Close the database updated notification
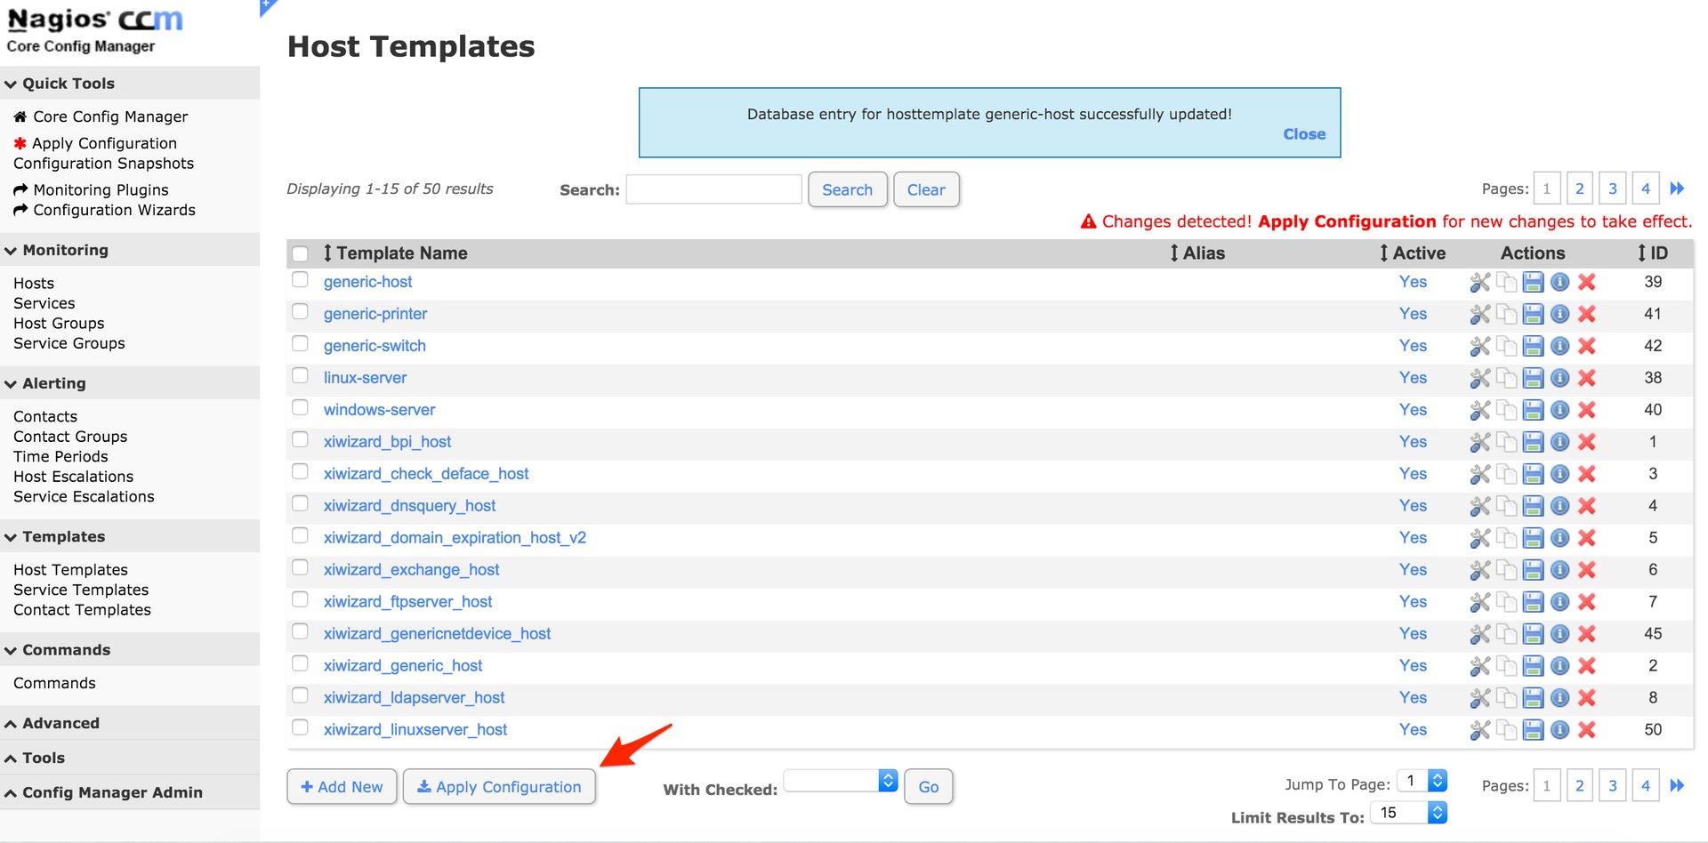This screenshot has width=1708, height=843. pos(1303,134)
